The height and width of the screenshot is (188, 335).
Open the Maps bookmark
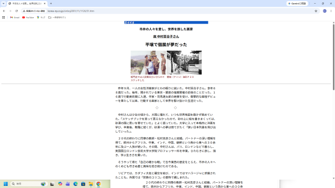click(41, 17)
